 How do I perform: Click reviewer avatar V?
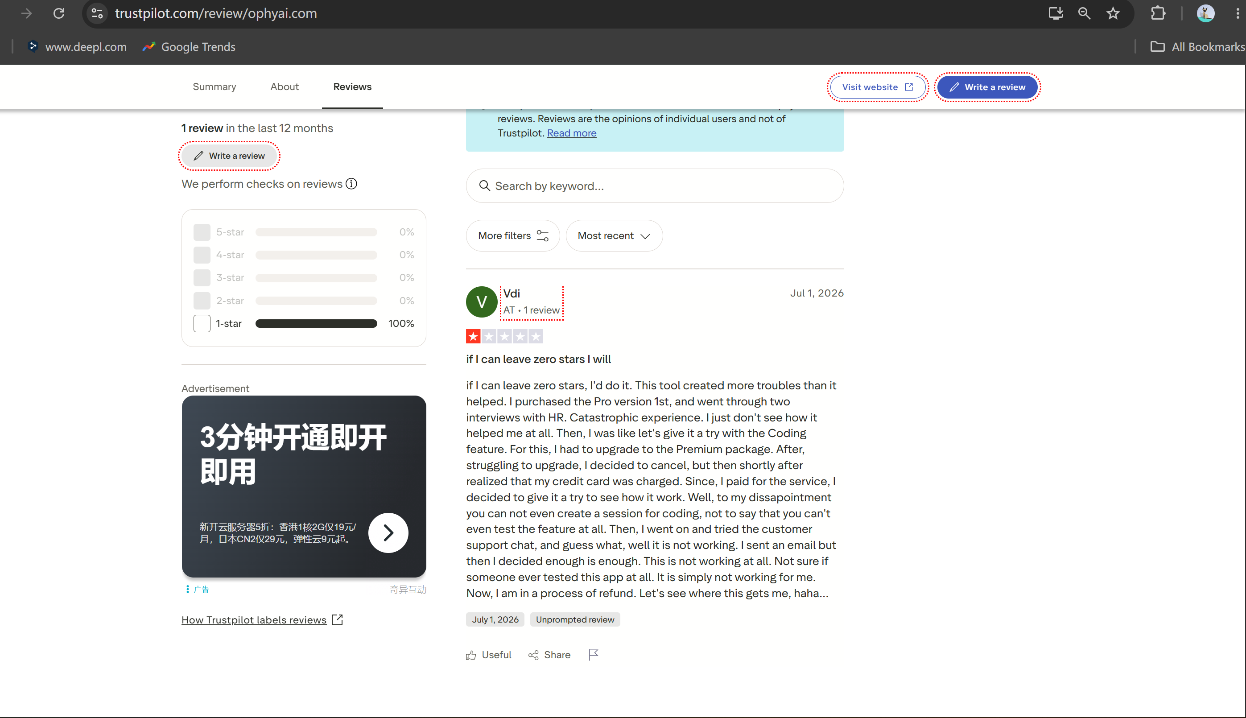point(482,302)
